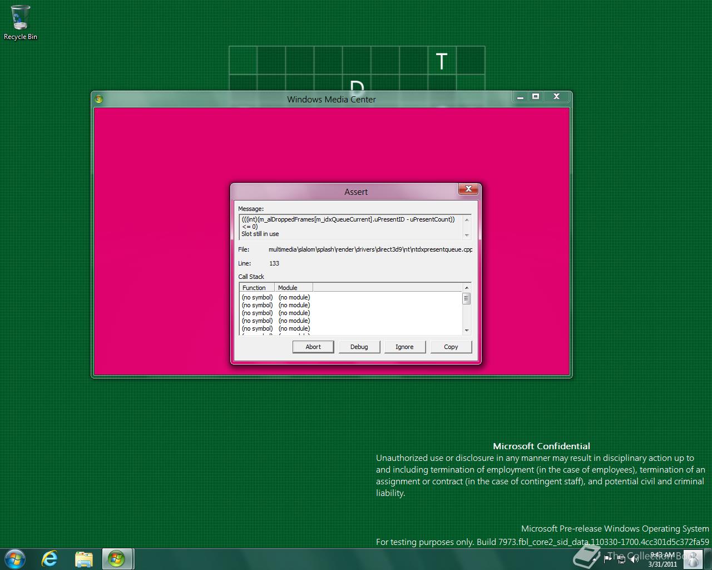The image size is (712, 570).
Task: Open the Start menu orb
Action: click(15, 558)
